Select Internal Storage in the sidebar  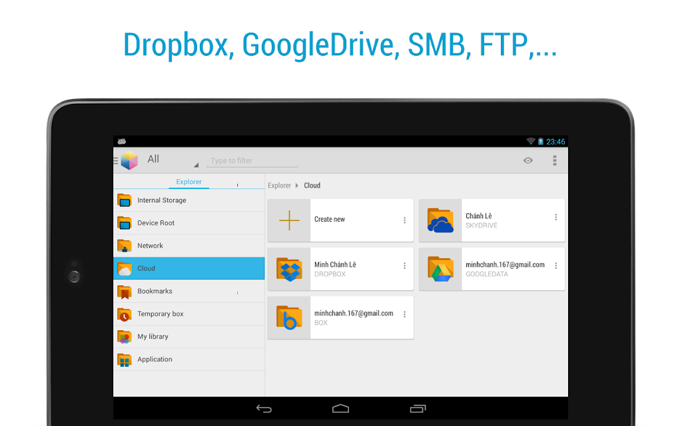coord(188,200)
